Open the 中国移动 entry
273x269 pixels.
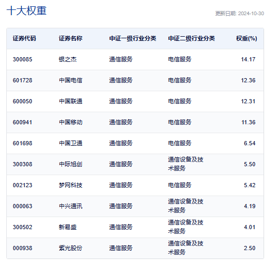70,122
